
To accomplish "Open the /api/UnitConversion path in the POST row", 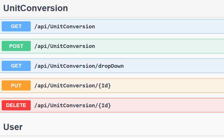I will tap(64, 46).
